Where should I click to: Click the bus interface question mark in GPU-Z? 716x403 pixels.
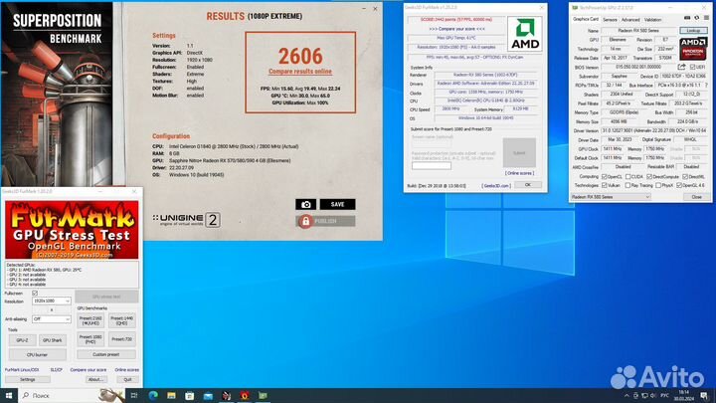click(x=706, y=85)
